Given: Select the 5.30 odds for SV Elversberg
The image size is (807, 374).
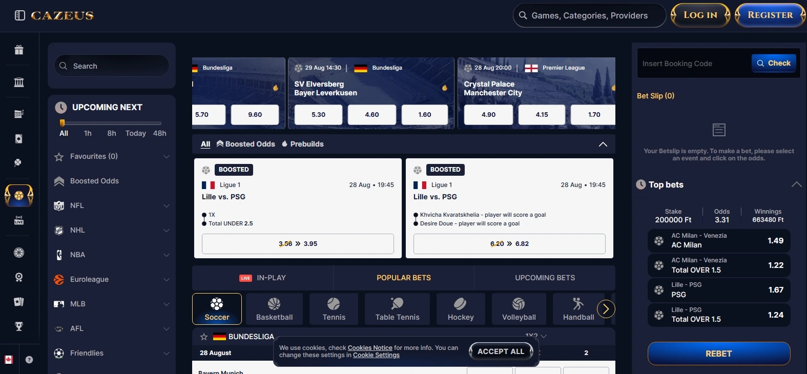Looking at the screenshot, I should pos(318,115).
